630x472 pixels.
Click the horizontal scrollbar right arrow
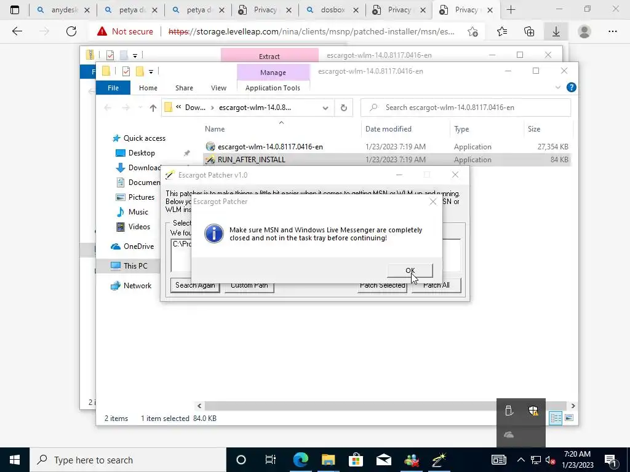(x=573, y=406)
